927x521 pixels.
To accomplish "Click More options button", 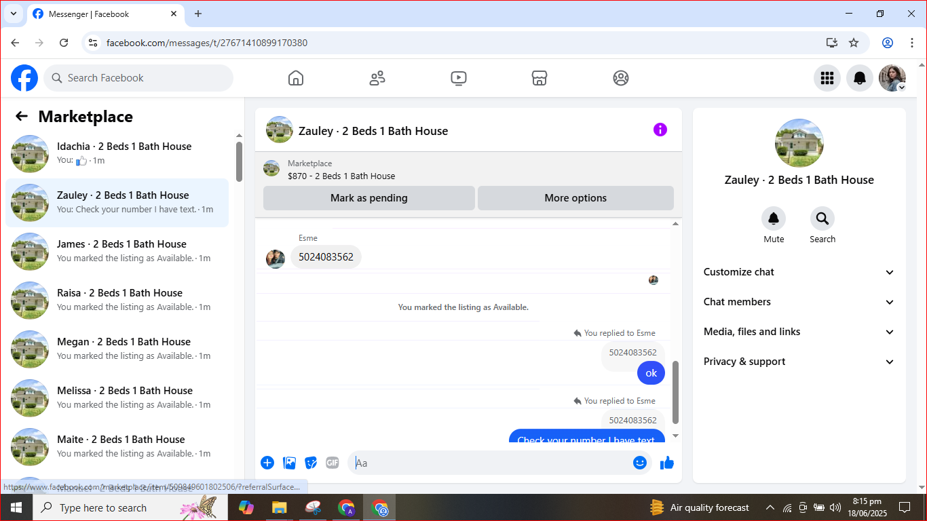I will pyautogui.click(x=575, y=198).
